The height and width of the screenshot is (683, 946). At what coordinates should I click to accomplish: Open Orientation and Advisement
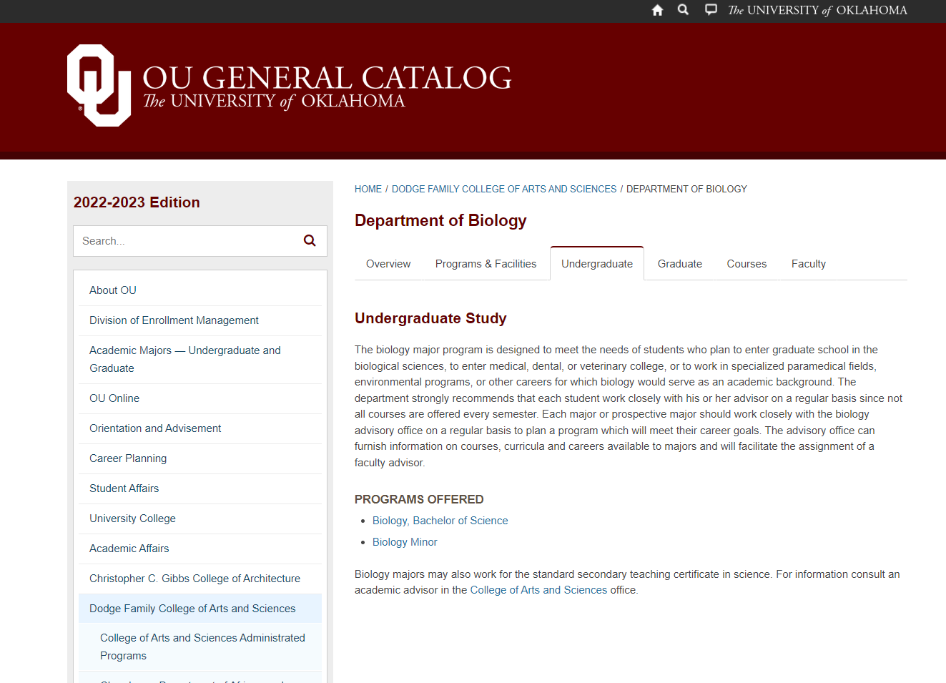point(200,428)
